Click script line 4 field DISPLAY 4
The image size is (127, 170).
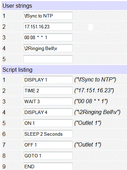tap(48, 112)
